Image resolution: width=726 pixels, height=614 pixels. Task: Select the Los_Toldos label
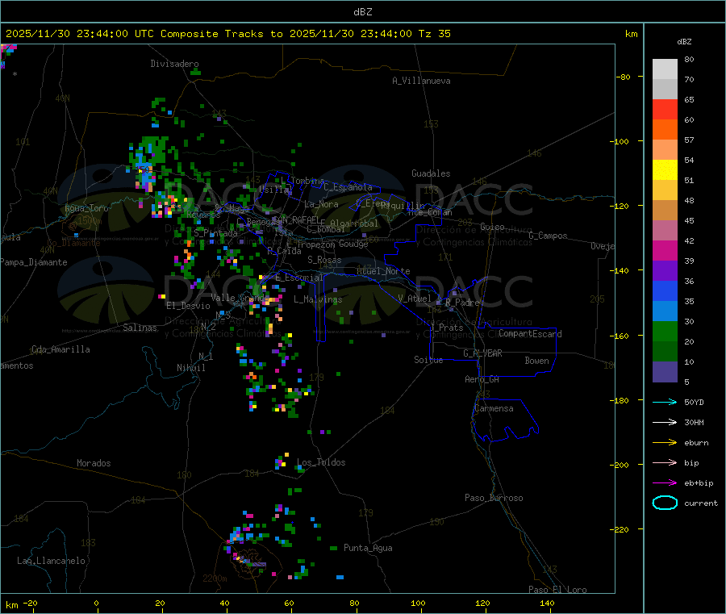[x=321, y=462]
